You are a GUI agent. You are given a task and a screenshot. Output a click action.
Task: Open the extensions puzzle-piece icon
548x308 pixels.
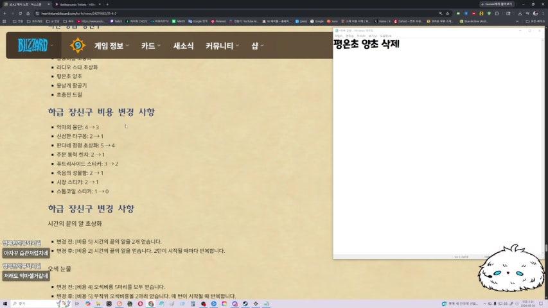(497, 13)
